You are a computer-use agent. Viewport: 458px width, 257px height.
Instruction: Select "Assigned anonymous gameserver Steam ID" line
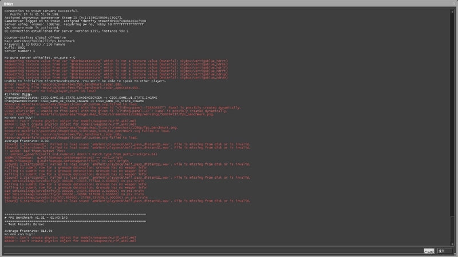(64, 18)
